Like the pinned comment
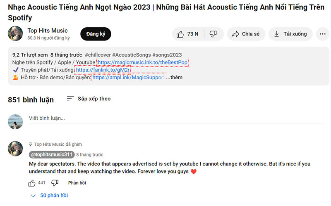This screenshot has height=206, width=331. 32,183
